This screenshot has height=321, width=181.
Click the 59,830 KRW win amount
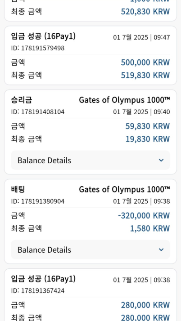tap(148, 126)
